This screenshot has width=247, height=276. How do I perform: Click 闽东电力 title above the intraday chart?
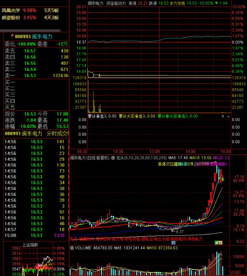tap(95, 3)
